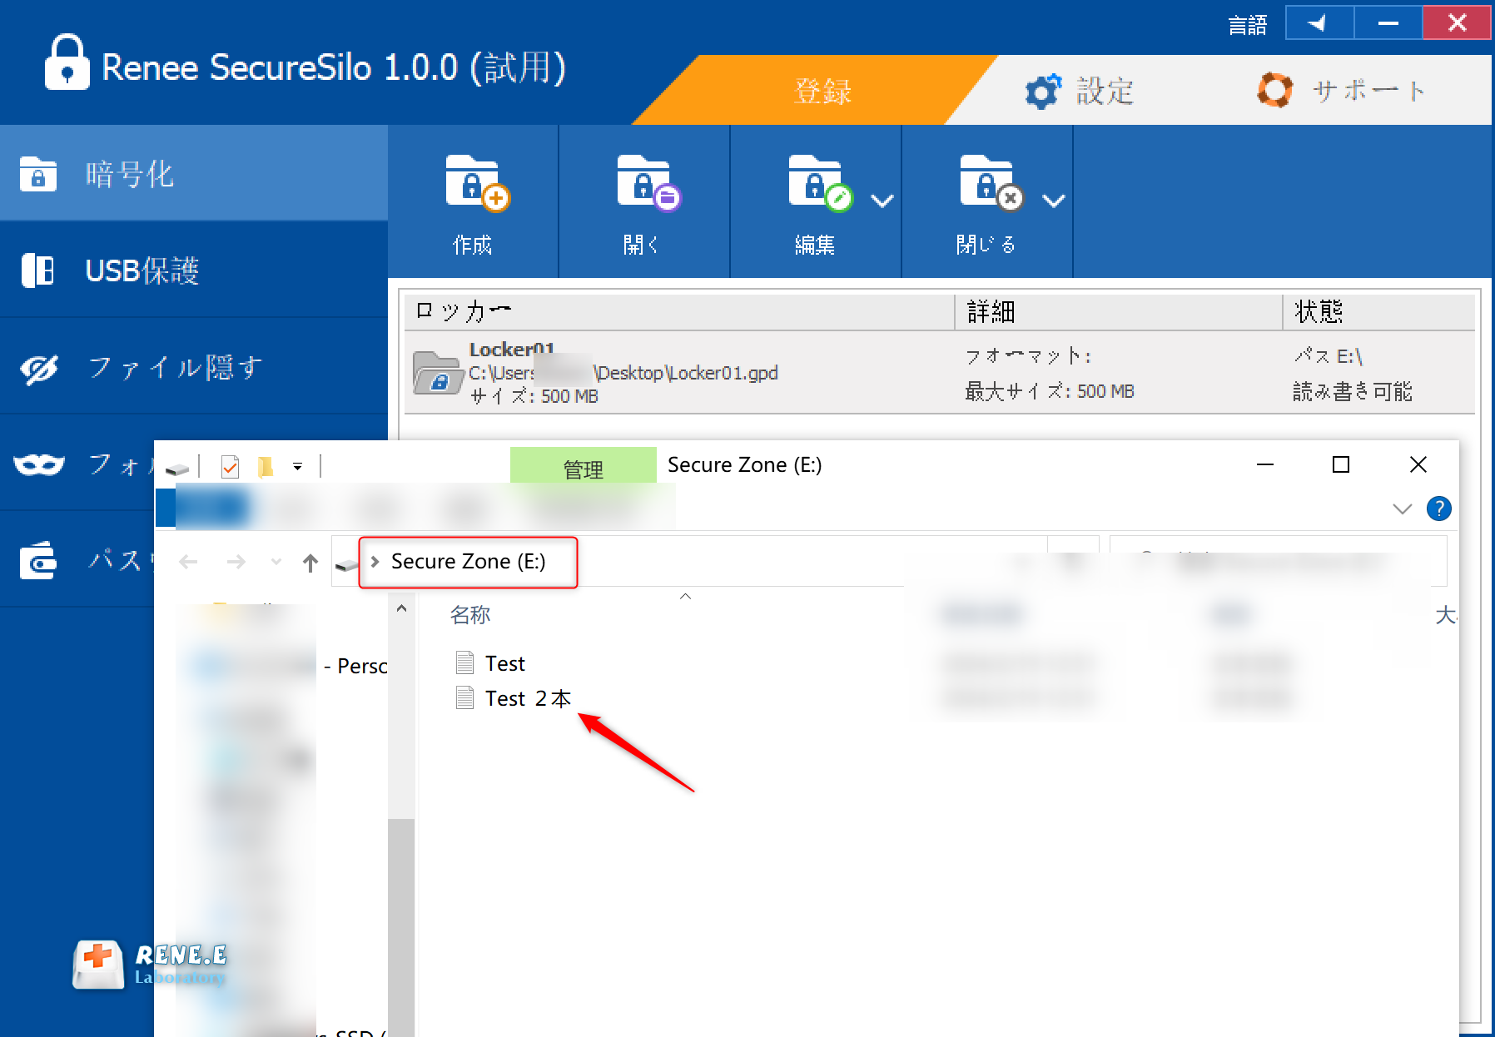Switch to 暗号化 sidebar section
Image resolution: width=1495 pixels, height=1037 pixels.
[x=194, y=174]
